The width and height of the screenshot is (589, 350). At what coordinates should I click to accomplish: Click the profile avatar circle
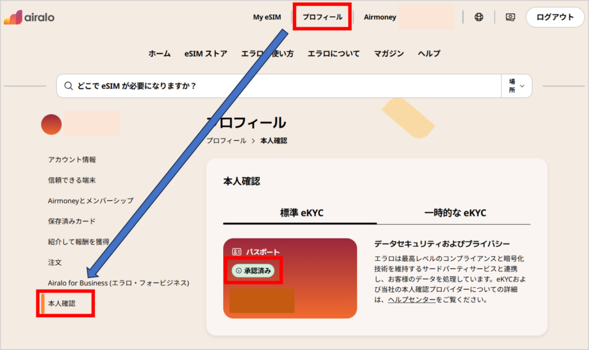point(51,123)
